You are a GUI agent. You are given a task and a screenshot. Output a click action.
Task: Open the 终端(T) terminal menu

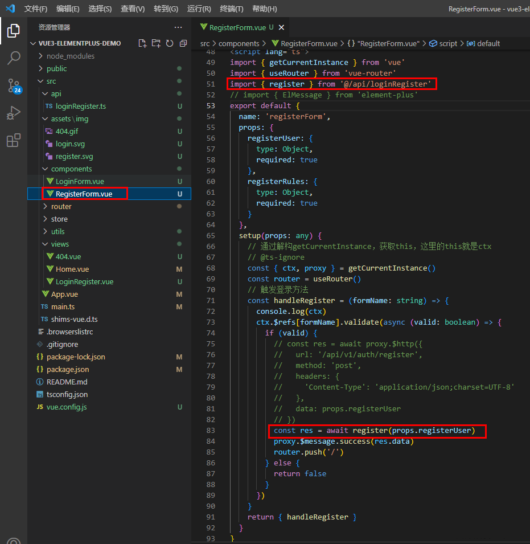pos(232,9)
